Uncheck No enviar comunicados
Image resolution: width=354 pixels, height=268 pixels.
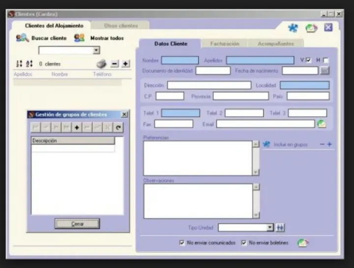182,243
